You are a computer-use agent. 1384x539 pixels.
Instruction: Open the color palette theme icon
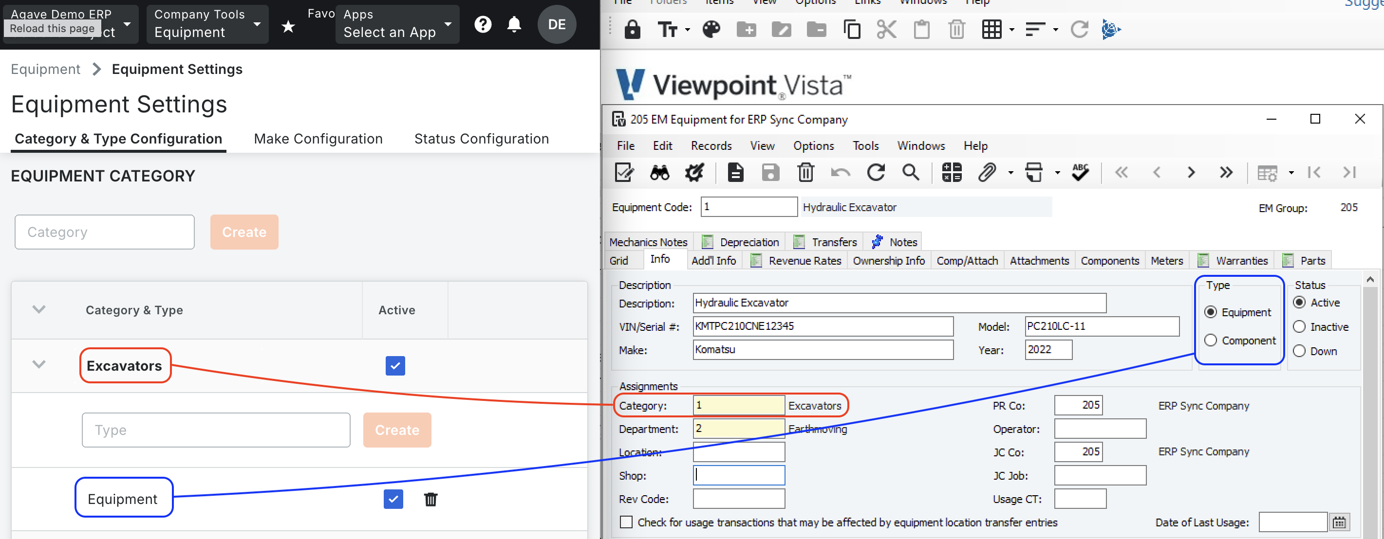[711, 29]
